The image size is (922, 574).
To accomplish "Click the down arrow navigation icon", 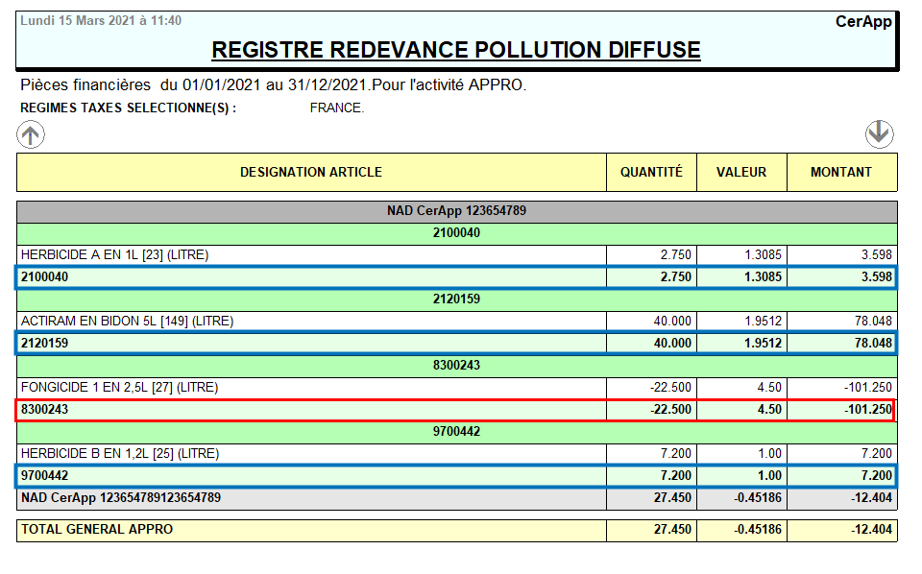I will coord(879,134).
